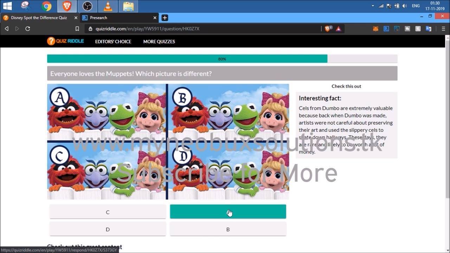Open File Explorer from taskbar
The image size is (450, 253).
pos(128,6)
